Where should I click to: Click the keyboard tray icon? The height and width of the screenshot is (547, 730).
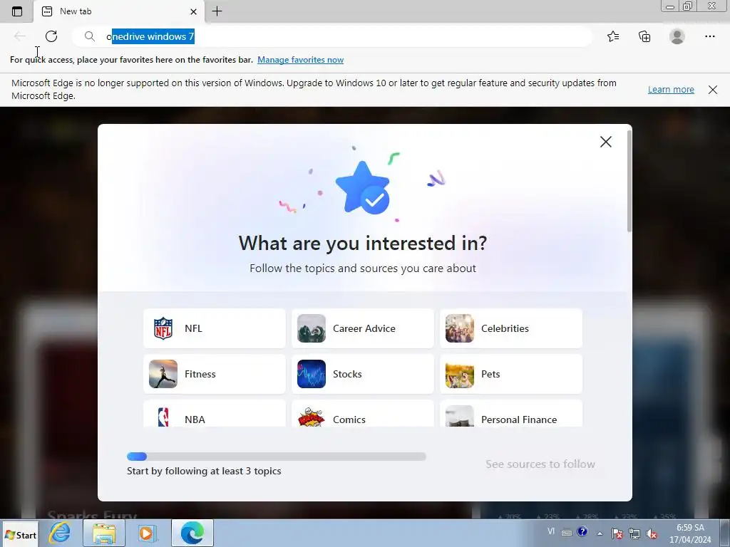point(567,533)
